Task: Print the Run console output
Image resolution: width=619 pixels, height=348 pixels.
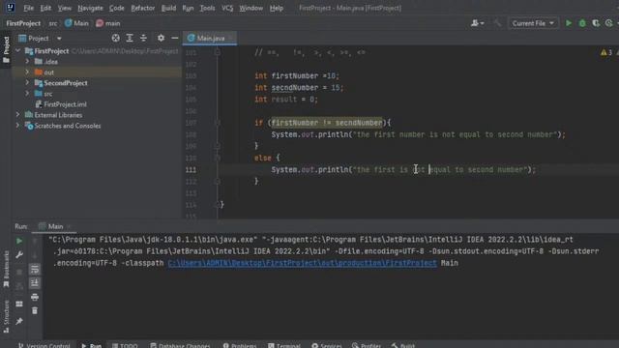Action: tap(35, 297)
